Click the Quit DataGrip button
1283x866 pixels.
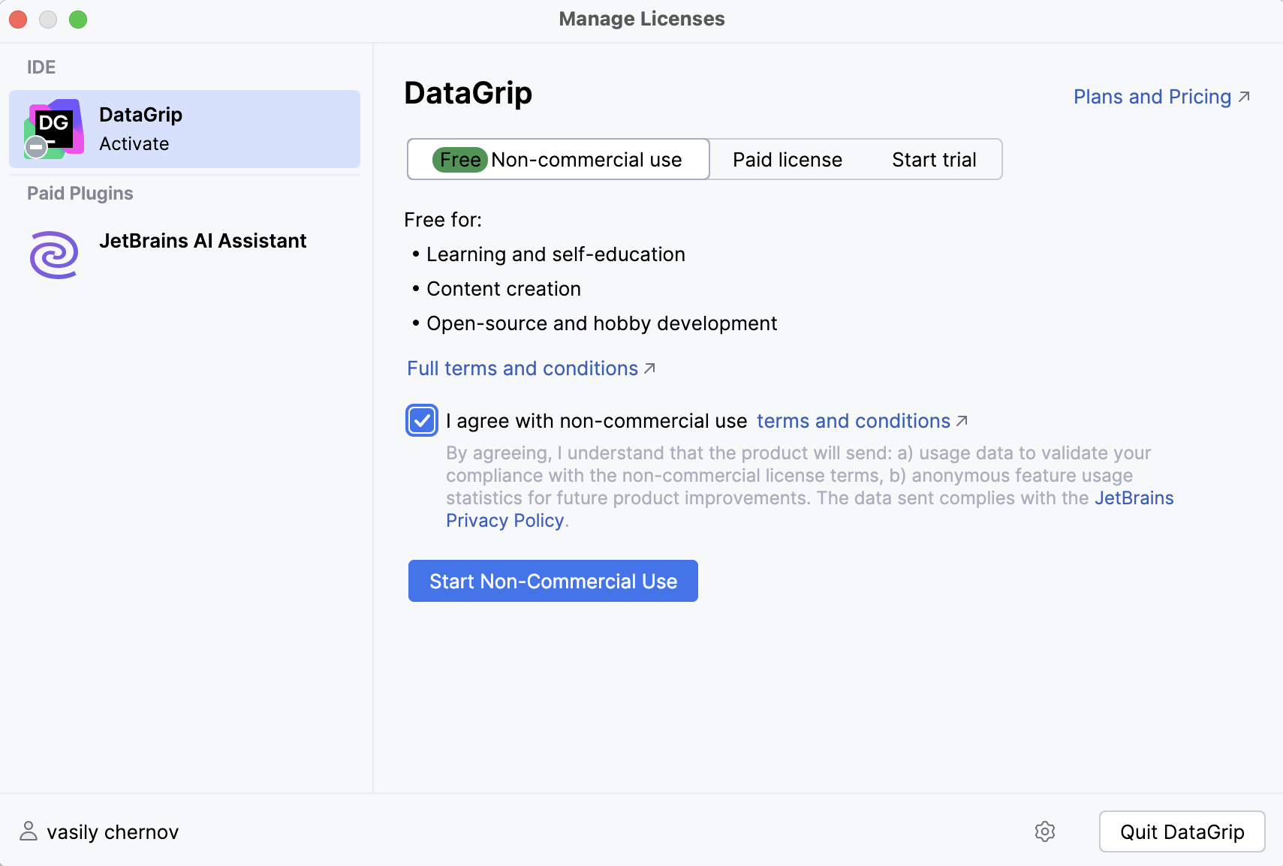point(1181,831)
